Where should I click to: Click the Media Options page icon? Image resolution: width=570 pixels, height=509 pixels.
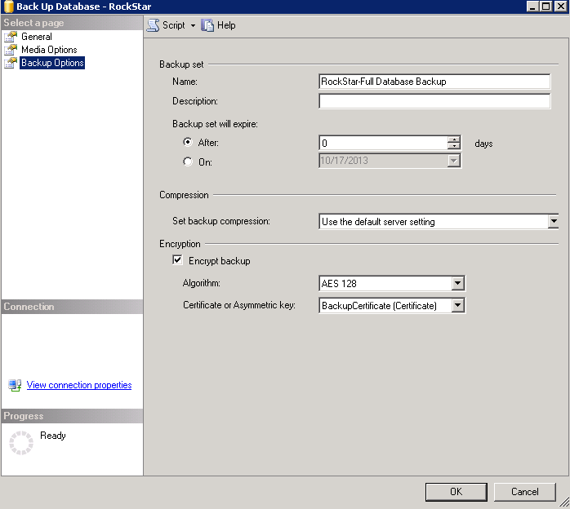(11, 50)
